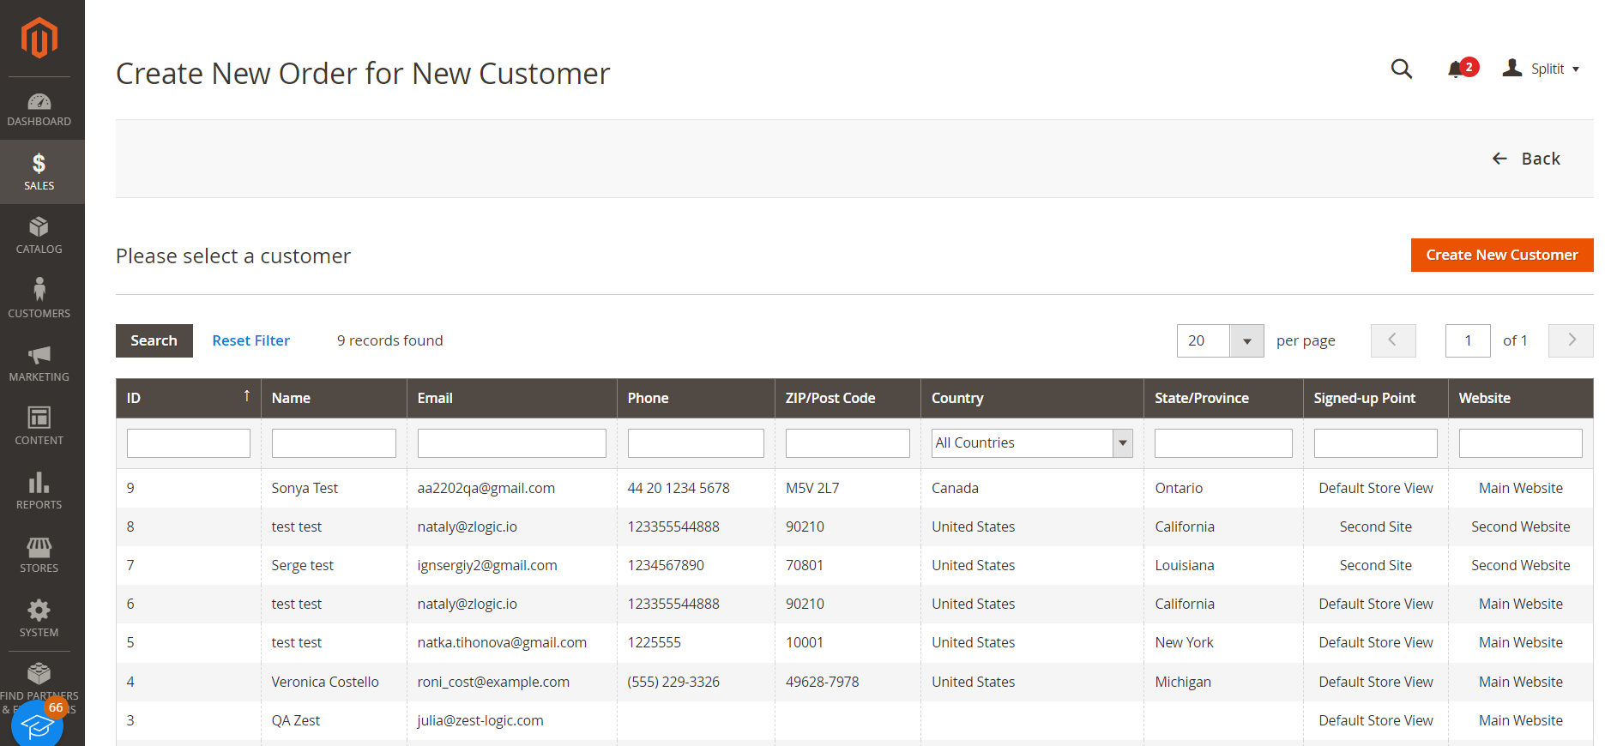Click the ID filter input
Screen dimensions: 1605x746
(x=189, y=443)
